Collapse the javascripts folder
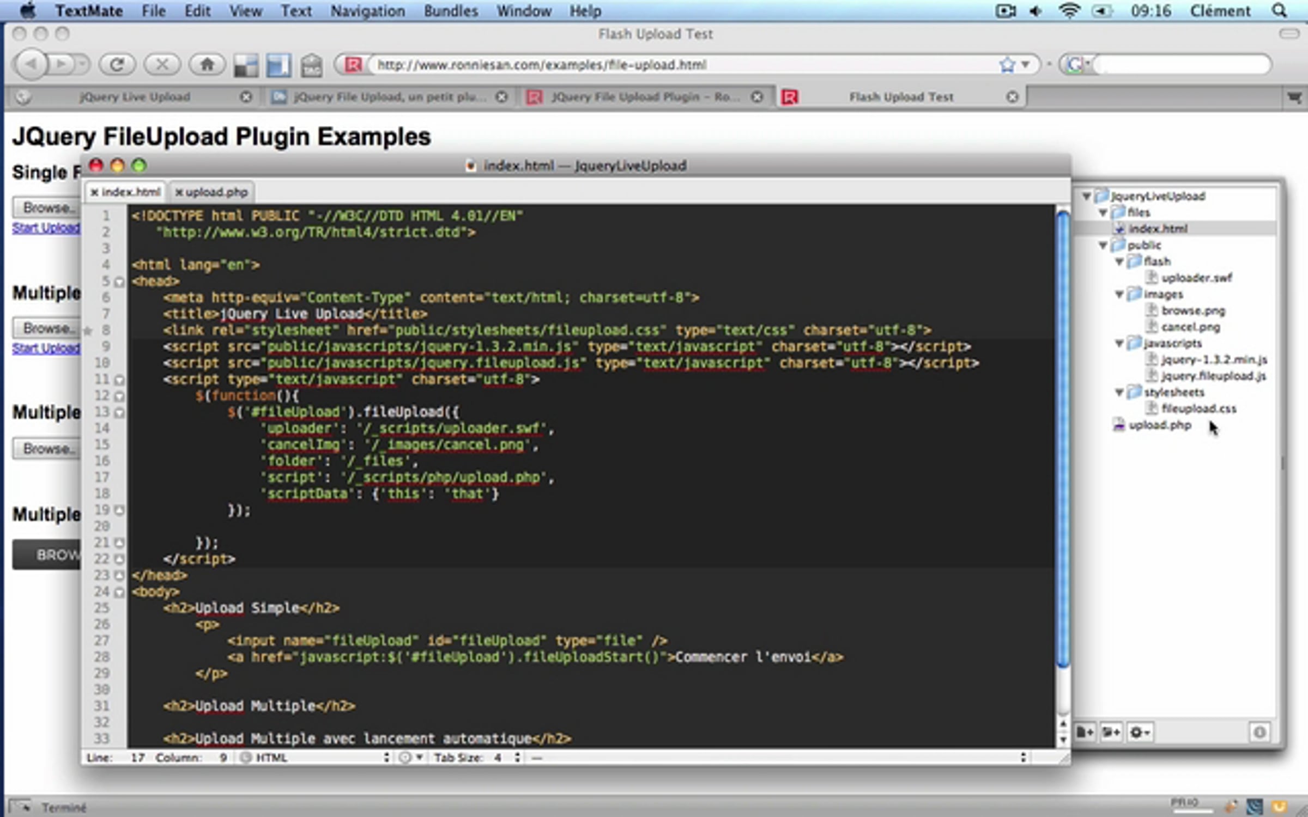The height and width of the screenshot is (817, 1308). tap(1119, 344)
